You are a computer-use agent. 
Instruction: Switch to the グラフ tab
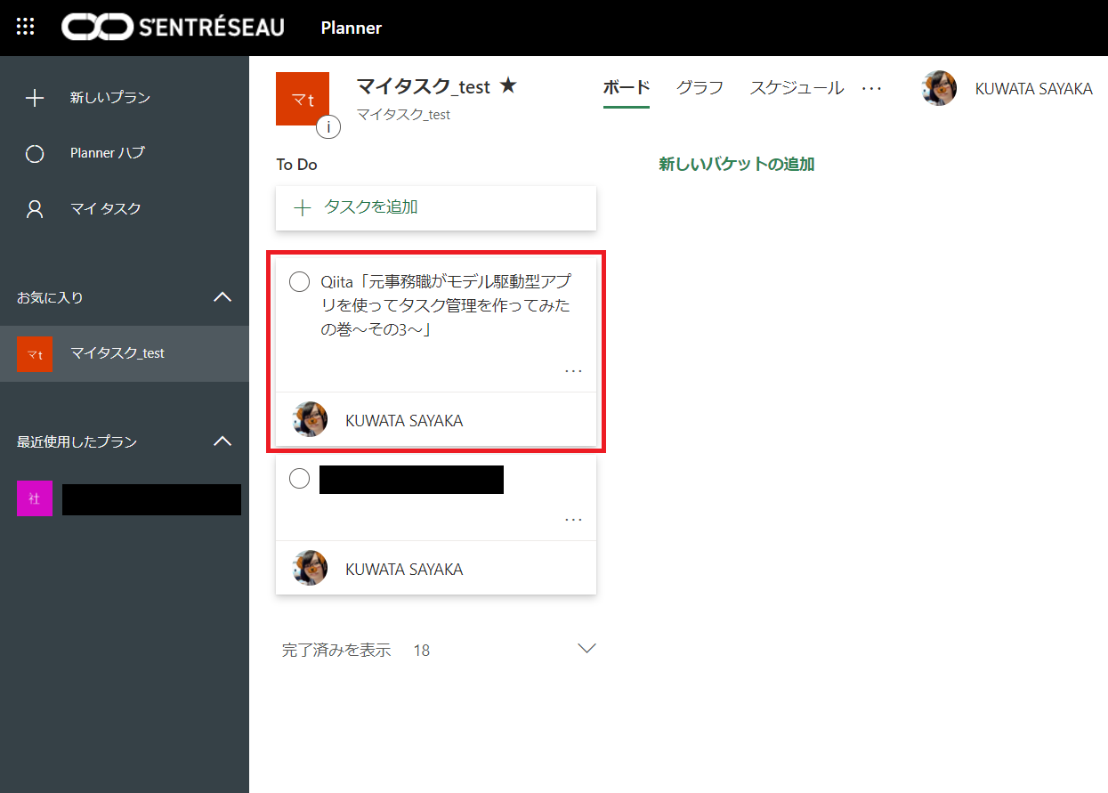click(700, 87)
